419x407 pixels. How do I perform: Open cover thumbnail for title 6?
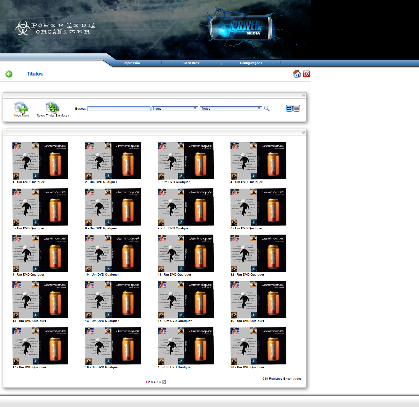tap(113, 207)
